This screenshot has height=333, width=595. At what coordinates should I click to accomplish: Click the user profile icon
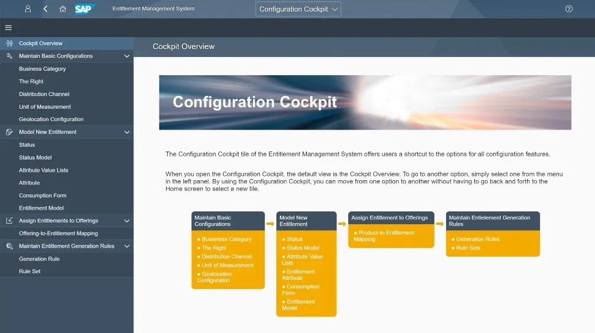[x=28, y=9]
